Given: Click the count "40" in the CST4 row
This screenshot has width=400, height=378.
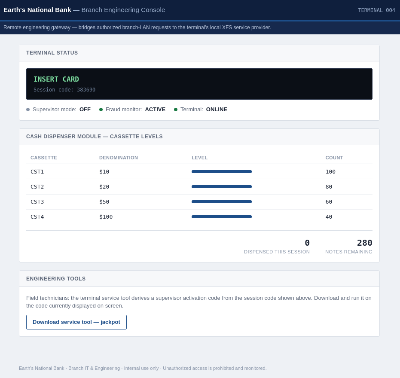Looking at the screenshot, I should pyautogui.click(x=329, y=217).
